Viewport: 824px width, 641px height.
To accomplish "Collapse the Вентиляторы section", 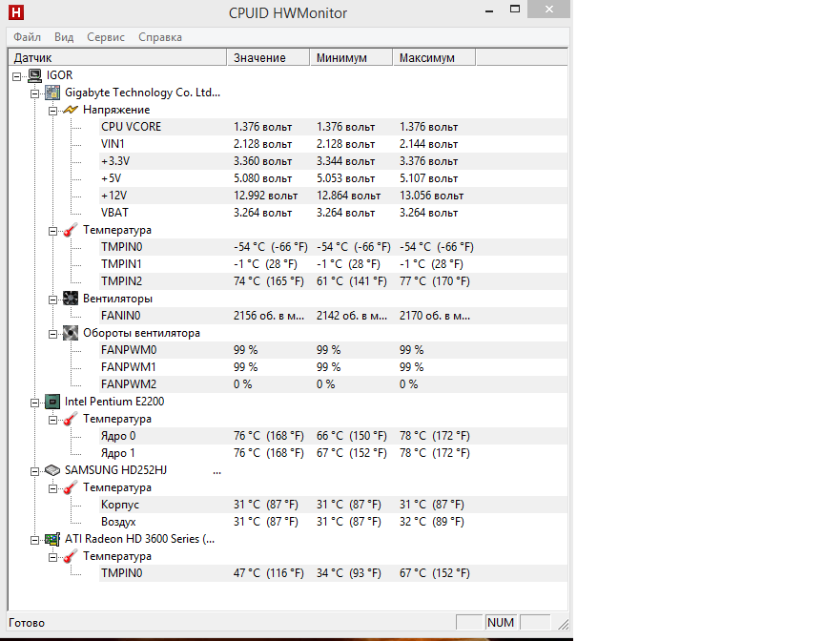I will point(52,300).
